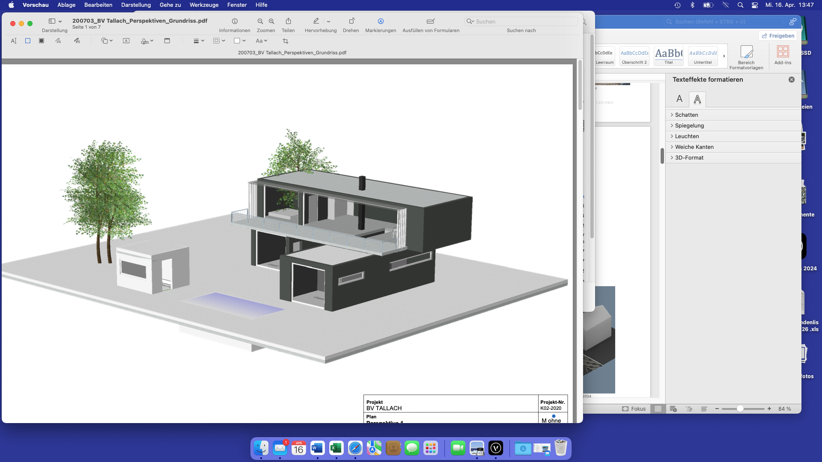Click the crop tool icon
The width and height of the screenshot is (822, 462).
(286, 41)
